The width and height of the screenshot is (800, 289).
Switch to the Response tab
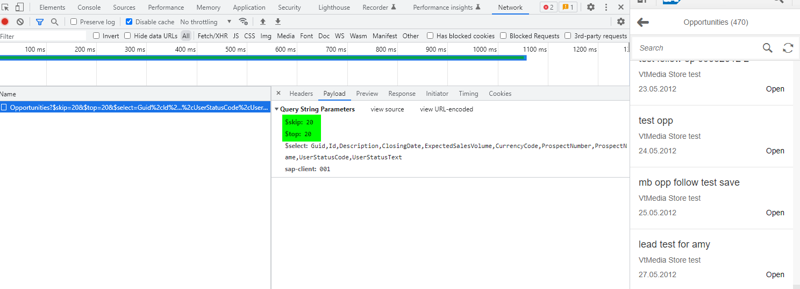(x=402, y=94)
